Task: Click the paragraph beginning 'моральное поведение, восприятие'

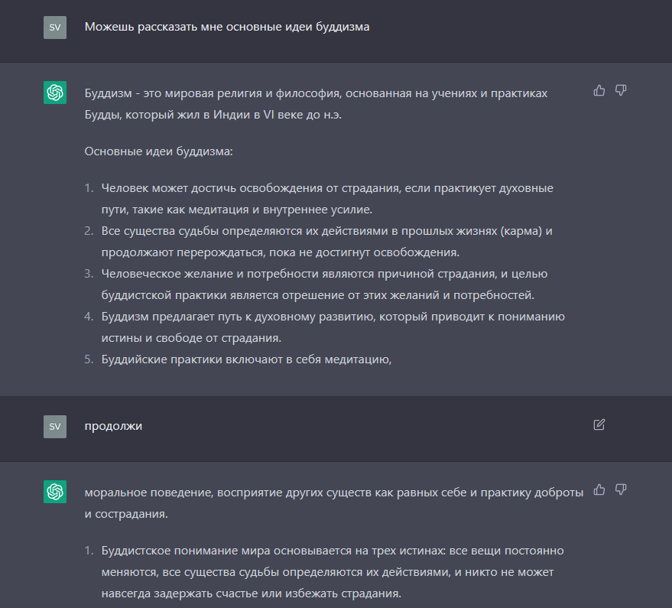Action: (x=334, y=503)
